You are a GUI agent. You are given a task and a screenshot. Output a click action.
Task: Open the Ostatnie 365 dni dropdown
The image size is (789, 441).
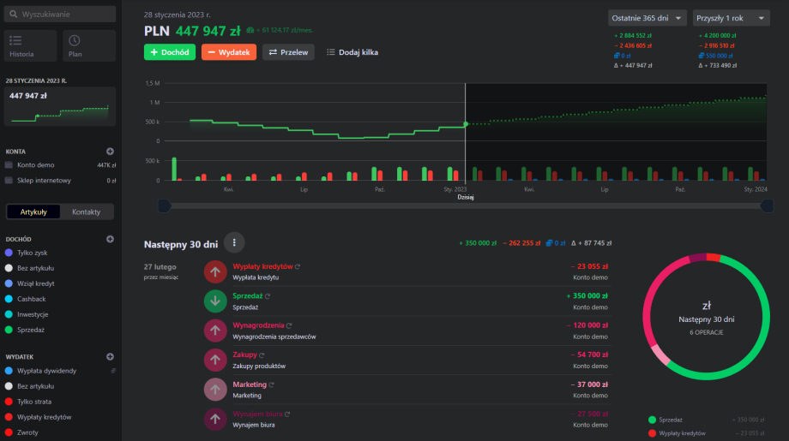pos(647,18)
